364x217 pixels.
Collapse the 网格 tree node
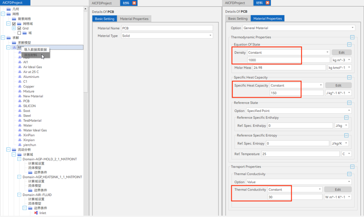click(3, 14)
